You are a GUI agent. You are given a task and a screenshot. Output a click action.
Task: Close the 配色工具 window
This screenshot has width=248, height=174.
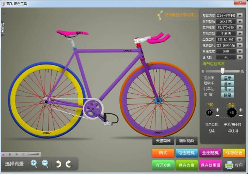click(240, 3)
